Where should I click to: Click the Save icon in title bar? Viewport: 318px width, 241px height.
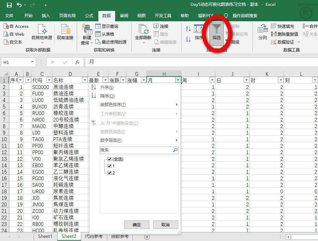(x=9, y=5)
